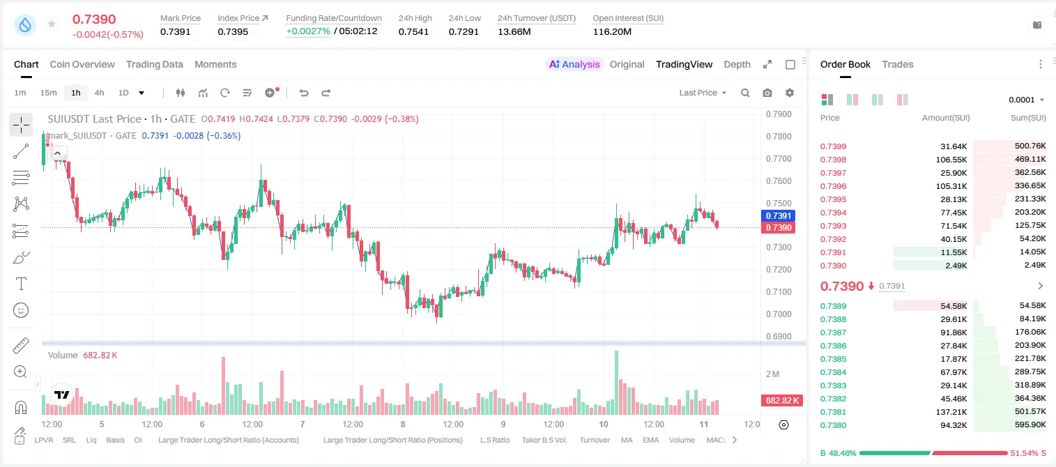Image resolution: width=1056 pixels, height=467 pixels.
Task: Click the undo arrow in the chart toolbar
Action: 303,93
